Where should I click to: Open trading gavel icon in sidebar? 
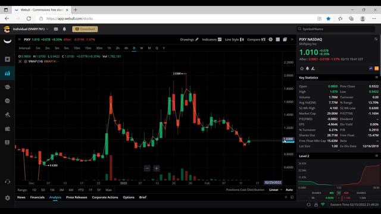(x=8, y=115)
